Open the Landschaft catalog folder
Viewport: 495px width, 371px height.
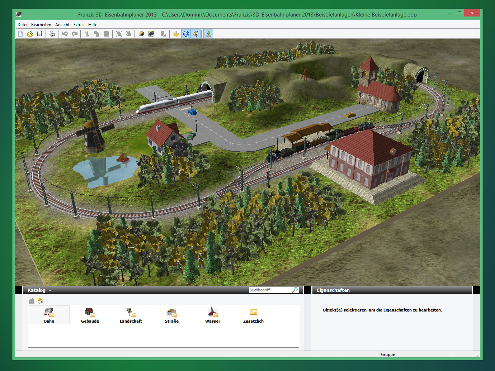(131, 315)
